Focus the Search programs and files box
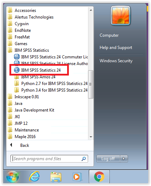 49,159
